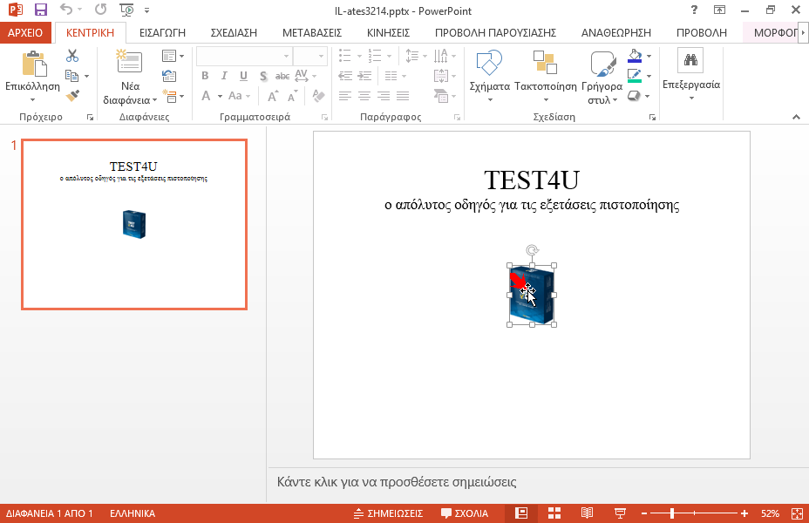Click the ΕΛΛΗΝΙΚΑ language indicator
Screen dimensions: 809x523
tap(133, 513)
